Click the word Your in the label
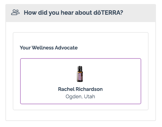Viewport: 162px width, 127px height. 25,48
